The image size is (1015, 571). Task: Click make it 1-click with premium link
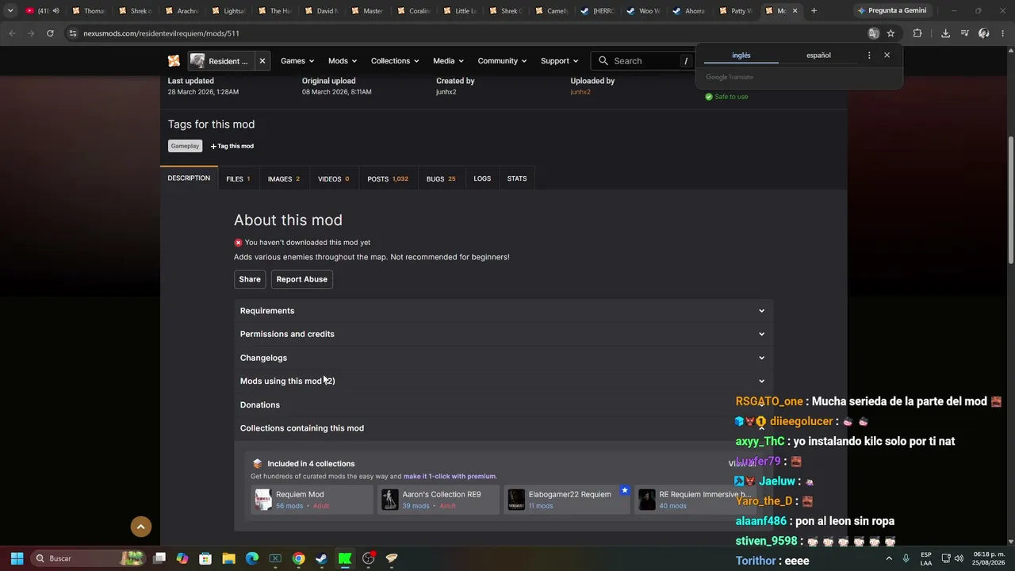(450, 477)
